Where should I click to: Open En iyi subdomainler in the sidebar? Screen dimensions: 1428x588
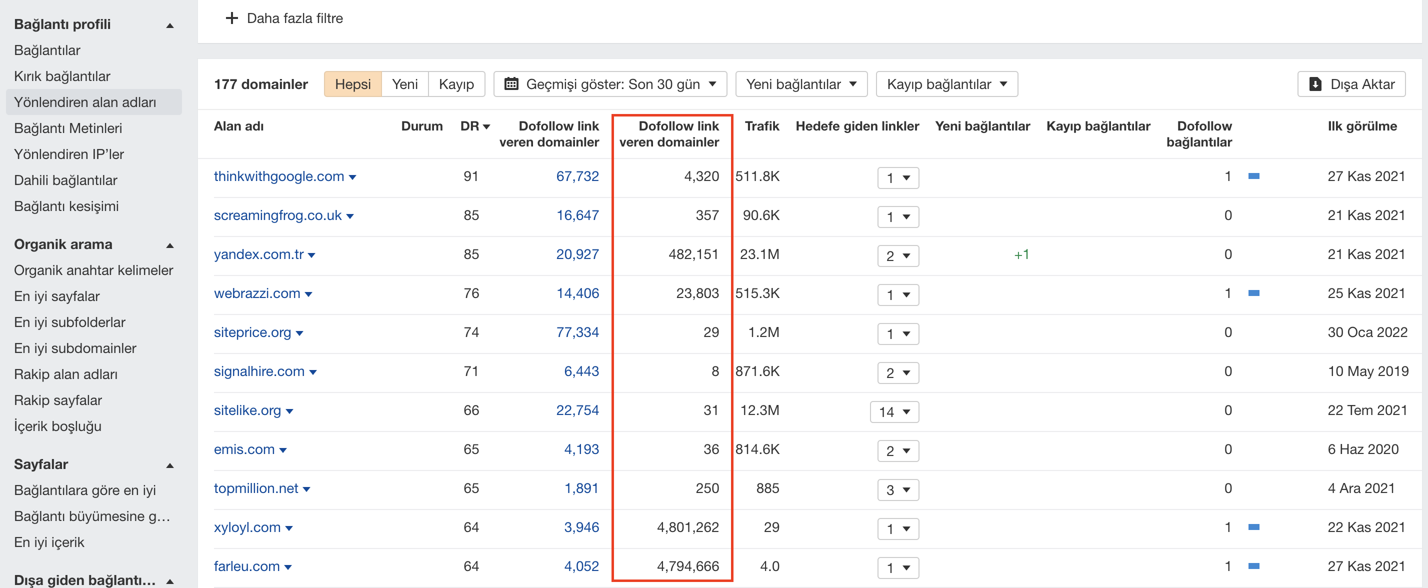coord(75,348)
